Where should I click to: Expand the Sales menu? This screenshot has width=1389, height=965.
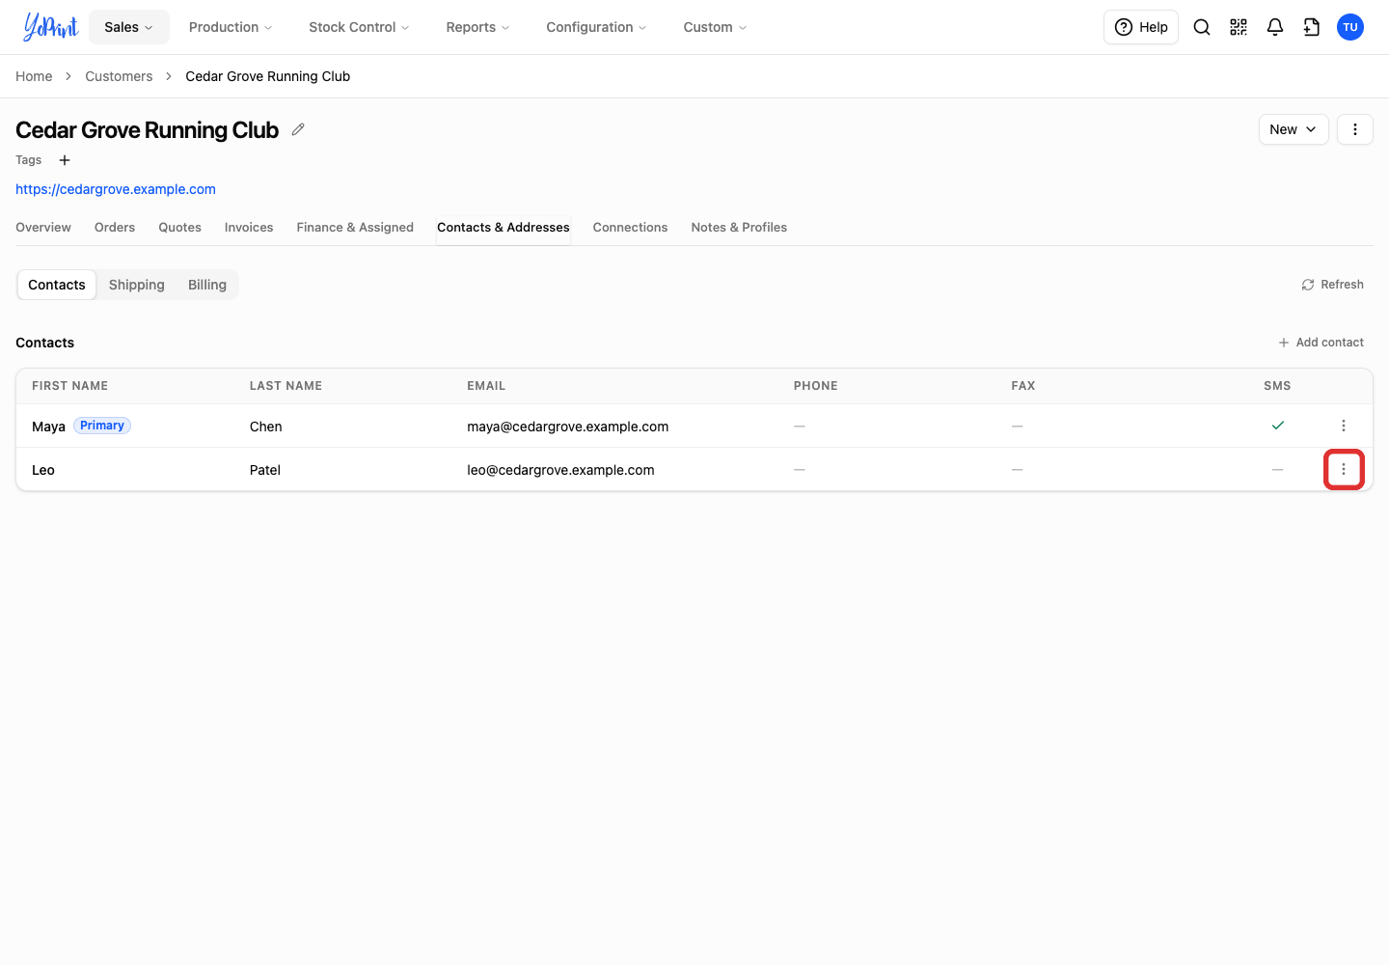coord(129,27)
